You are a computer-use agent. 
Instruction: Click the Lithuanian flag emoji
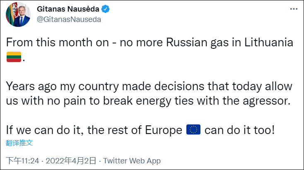click(14, 57)
